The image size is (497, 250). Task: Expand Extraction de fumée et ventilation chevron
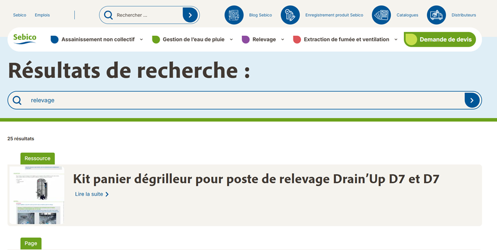(396, 39)
